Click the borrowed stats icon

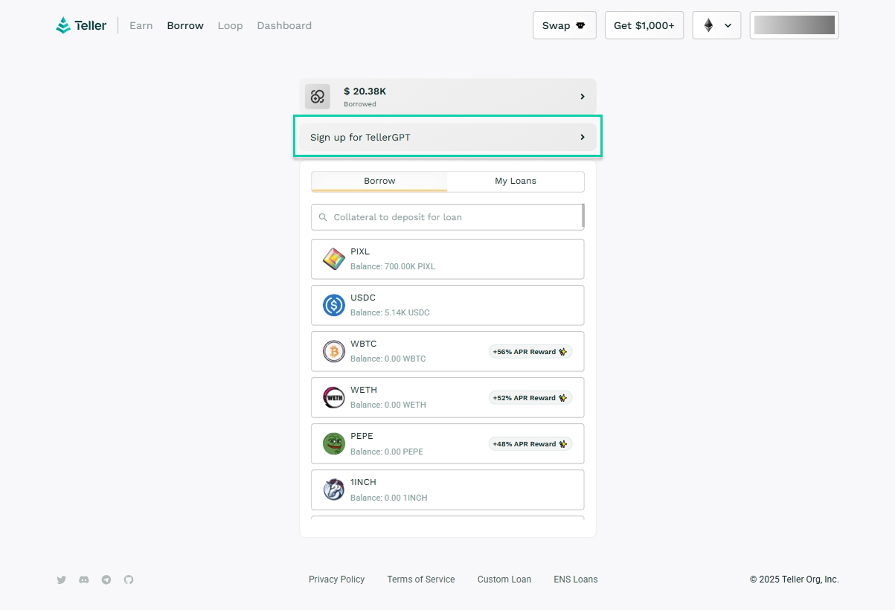coord(318,97)
